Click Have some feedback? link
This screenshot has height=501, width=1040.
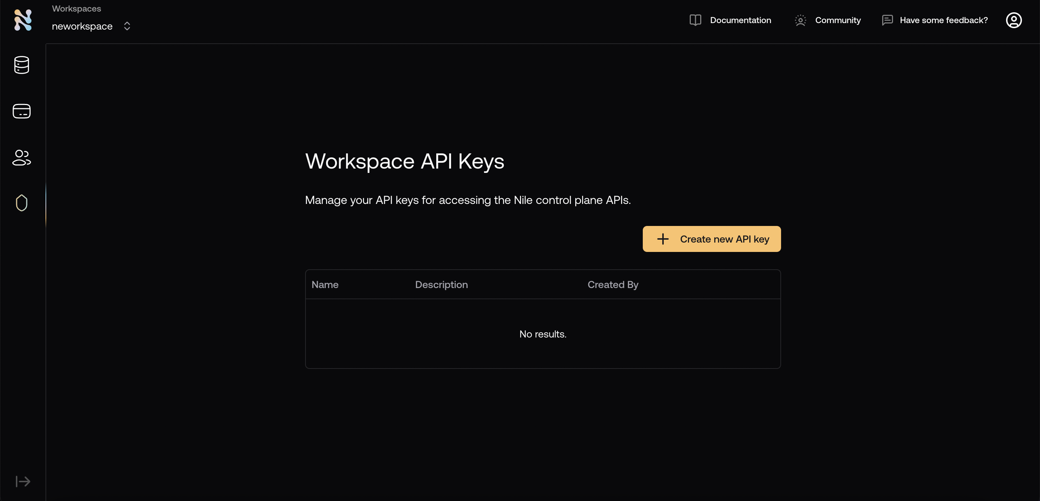tap(944, 20)
